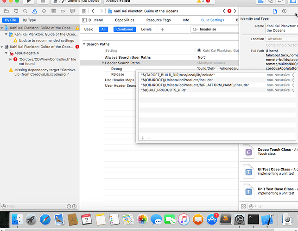Switch build settings filter to Basic

89,29
